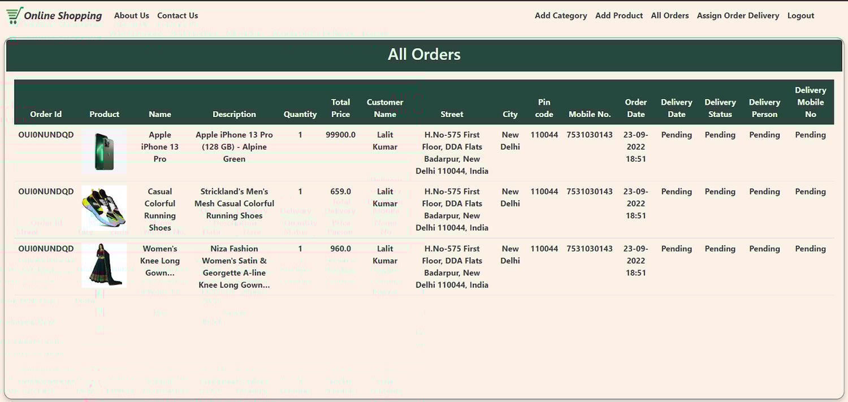Open the All Orders page
The image size is (848, 402).
coord(670,15)
